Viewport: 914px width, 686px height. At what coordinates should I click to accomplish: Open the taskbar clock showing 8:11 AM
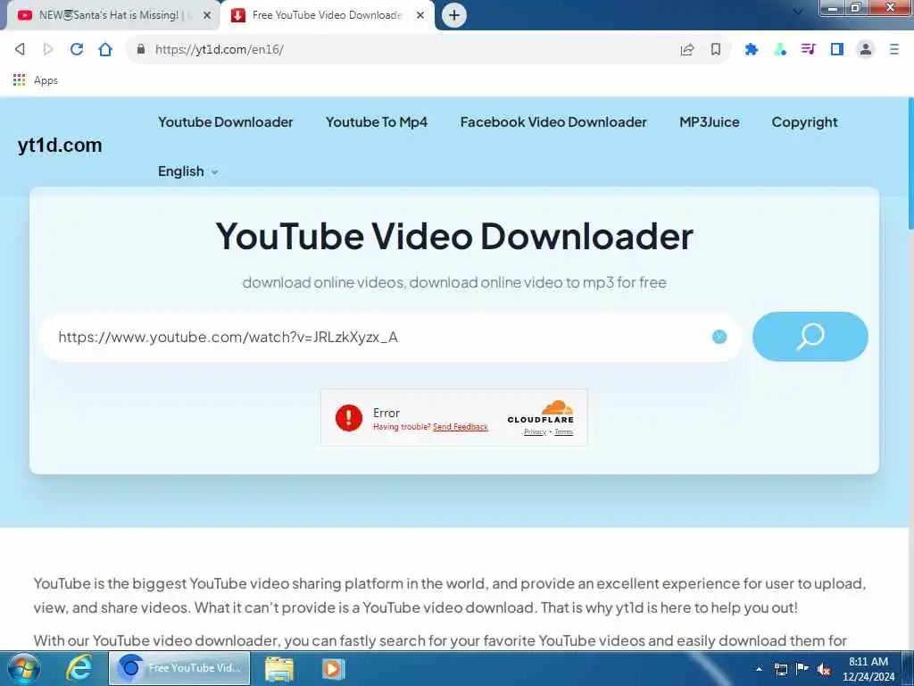click(x=868, y=669)
